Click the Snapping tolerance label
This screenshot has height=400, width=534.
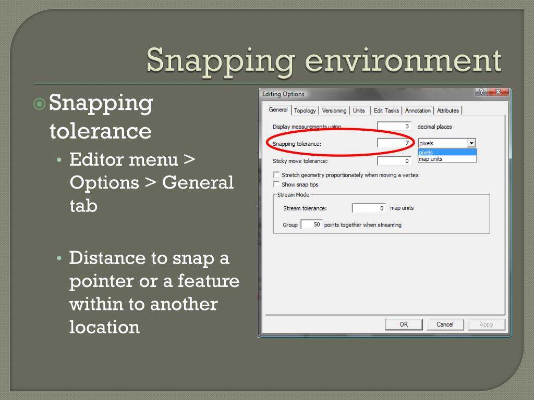tap(297, 144)
